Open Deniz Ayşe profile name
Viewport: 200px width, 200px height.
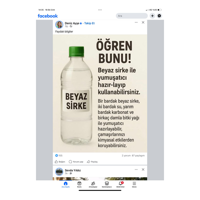pos(72,23)
